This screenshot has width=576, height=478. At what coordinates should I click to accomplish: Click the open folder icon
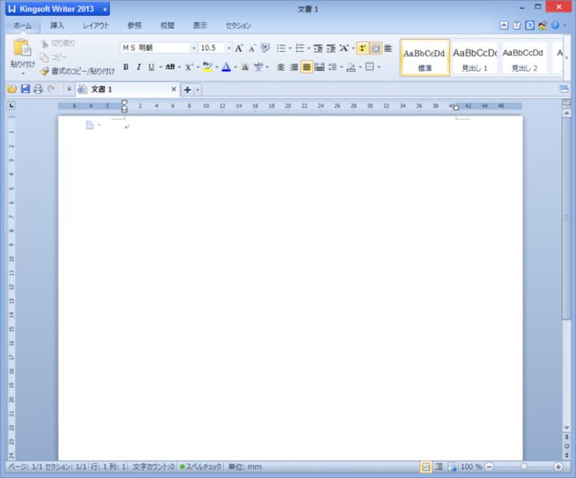(x=12, y=89)
